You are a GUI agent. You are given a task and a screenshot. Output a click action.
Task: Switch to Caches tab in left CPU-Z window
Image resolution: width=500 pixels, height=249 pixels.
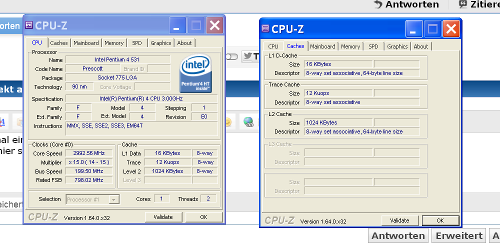(x=59, y=42)
